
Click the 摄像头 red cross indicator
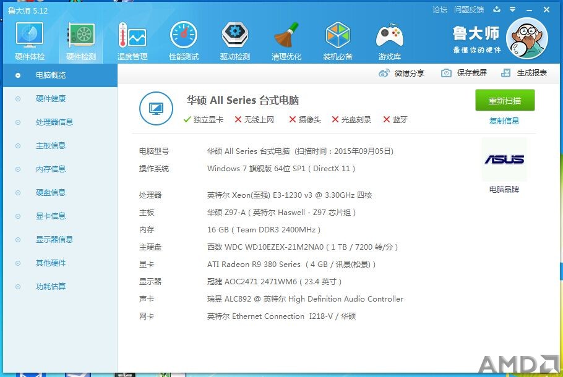point(293,119)
